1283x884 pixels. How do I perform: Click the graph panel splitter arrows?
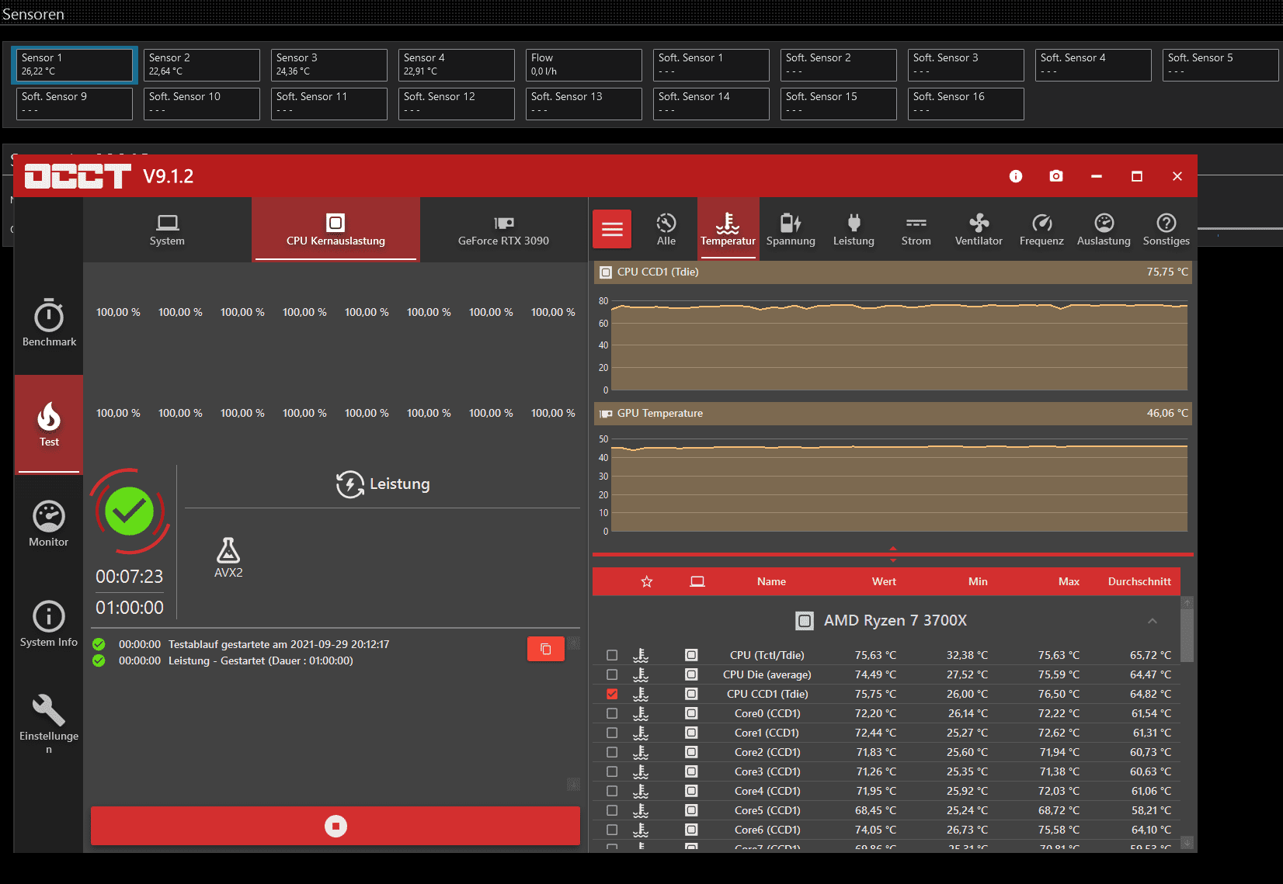[x=893, y=554]
